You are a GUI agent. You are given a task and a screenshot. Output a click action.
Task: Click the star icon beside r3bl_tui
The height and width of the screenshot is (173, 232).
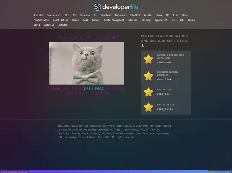[x=148, y=92]
